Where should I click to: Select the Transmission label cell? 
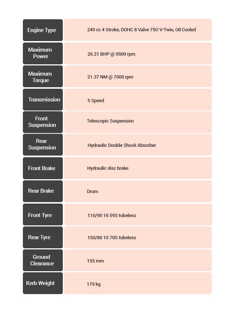pos(43,100)
